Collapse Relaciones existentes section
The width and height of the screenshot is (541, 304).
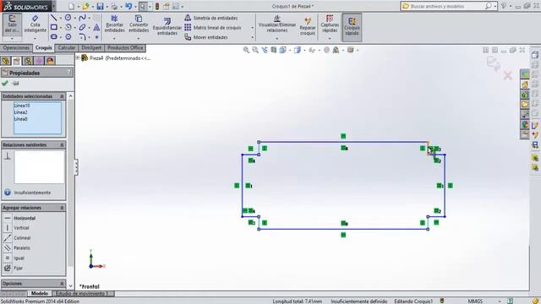tap(62, 145)
